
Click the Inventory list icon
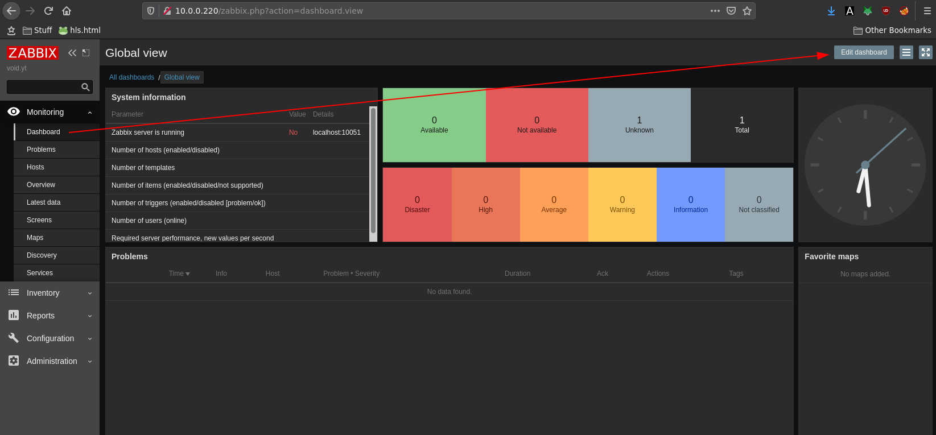coord(14,293)
